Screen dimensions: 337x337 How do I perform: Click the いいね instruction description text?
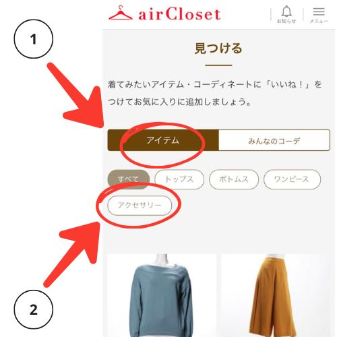coord(214,93)
